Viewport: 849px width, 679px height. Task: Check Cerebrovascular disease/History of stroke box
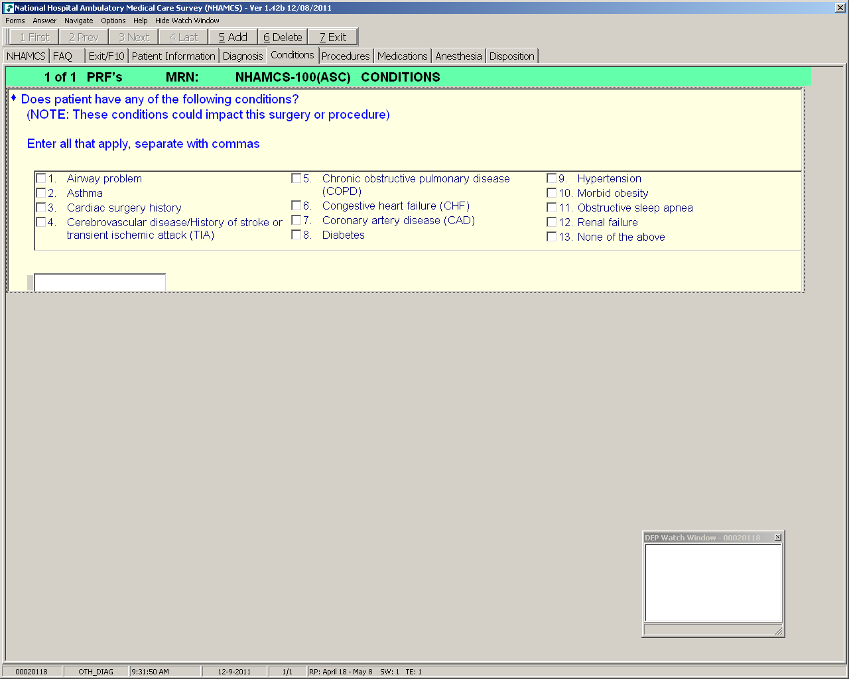pos(41,222)
